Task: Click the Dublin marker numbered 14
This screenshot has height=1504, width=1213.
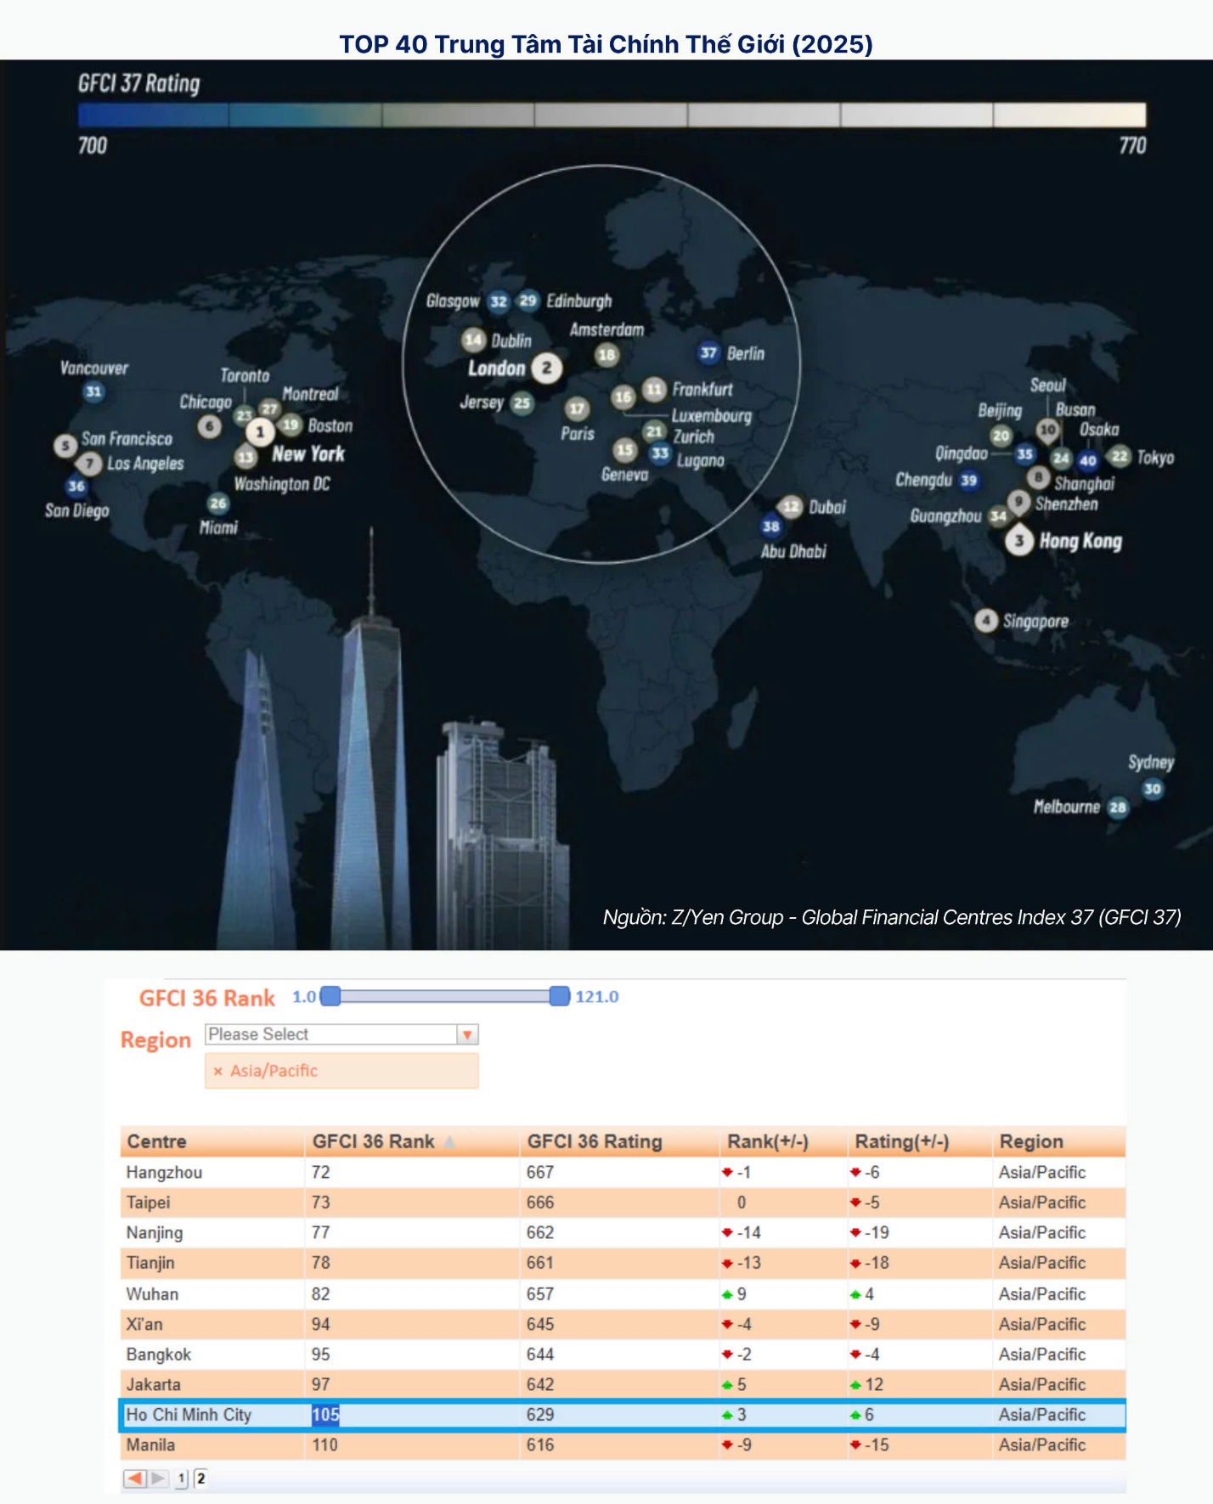Action: click(473, 340)
